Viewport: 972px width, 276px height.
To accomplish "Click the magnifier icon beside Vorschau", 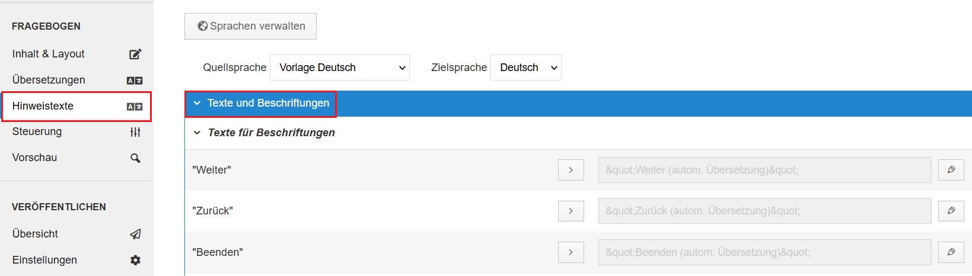I will click(x=135, y=158).
